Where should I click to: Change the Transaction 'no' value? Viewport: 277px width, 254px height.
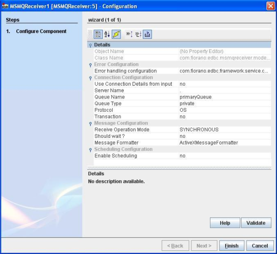[225, 116]
